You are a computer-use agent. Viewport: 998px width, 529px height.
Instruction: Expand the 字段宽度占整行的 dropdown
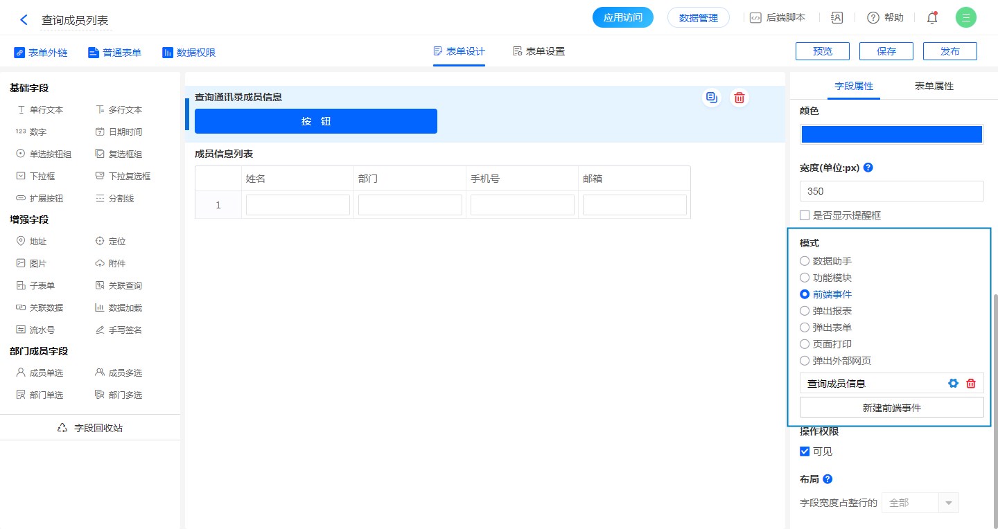click(x=948, y=503)
